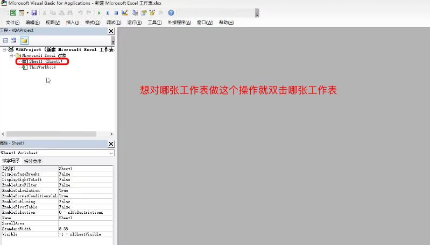Open the 文件(F) menu
The height and width of the screenshot is (245, 430).
click(12, 23)
